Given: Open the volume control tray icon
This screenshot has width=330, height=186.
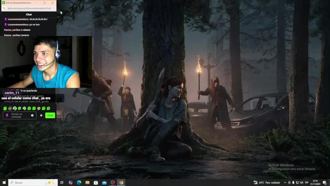Looking at the screenshot, I should (x=301, y=183).
